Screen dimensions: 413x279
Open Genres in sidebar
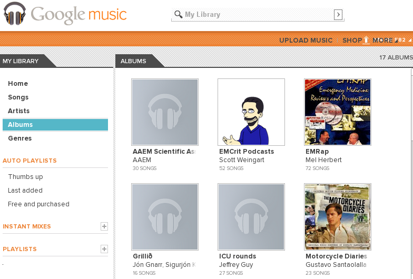click(x=20, y=138)
